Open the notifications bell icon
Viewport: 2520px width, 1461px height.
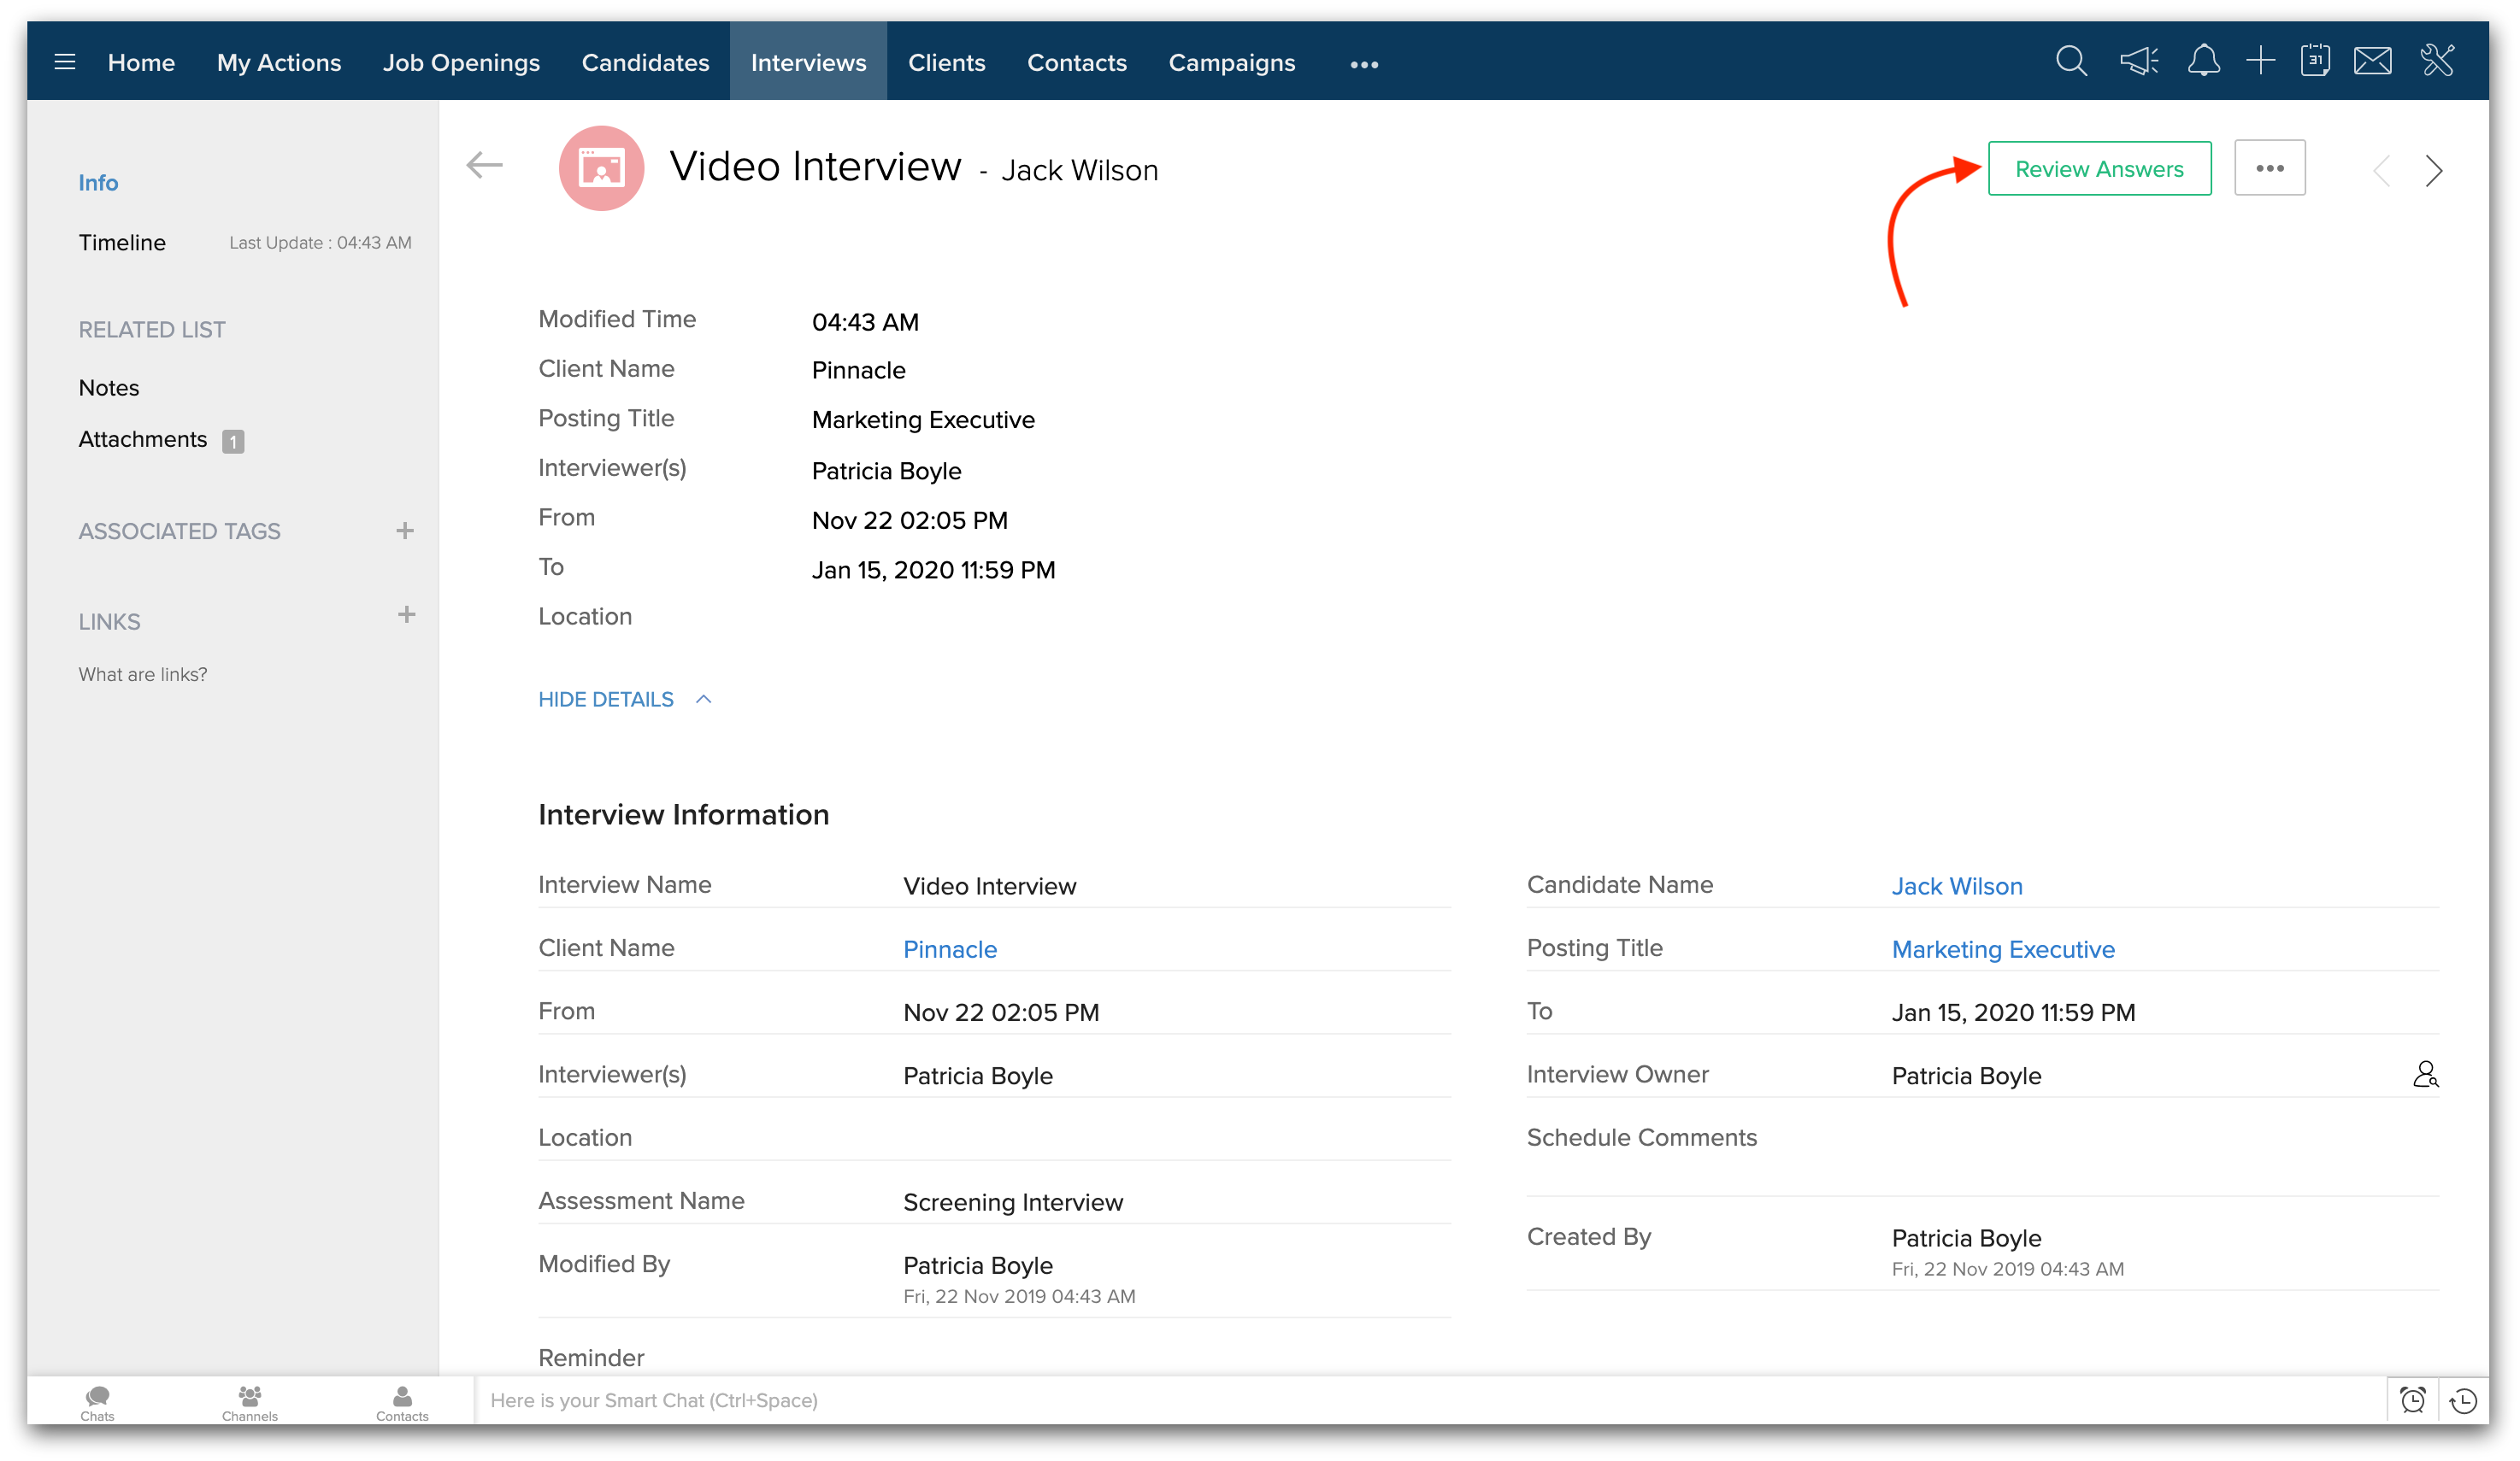2203,62
